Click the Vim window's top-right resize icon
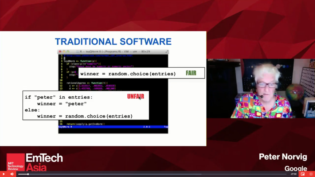315x177 pixels. (167, 51)
